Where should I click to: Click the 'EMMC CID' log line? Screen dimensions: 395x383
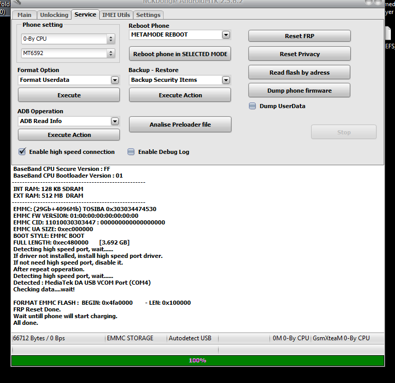click(x=89, y=222)
